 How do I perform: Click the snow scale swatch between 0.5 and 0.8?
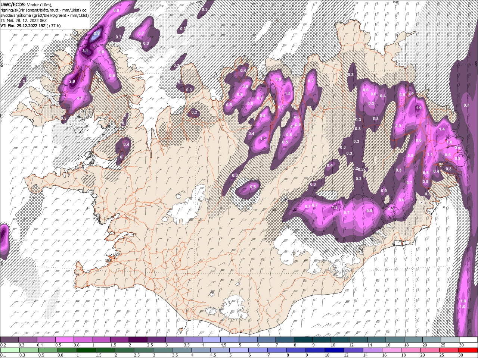click(x=65, y=340)
